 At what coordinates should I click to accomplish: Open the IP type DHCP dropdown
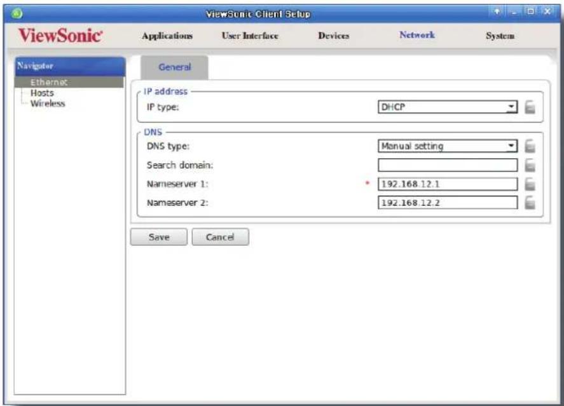(448, 107)
